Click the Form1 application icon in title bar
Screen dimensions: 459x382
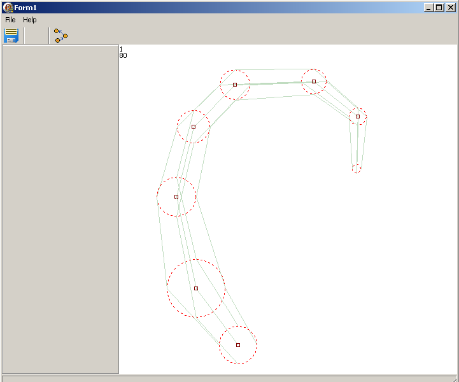click(8, 8)
